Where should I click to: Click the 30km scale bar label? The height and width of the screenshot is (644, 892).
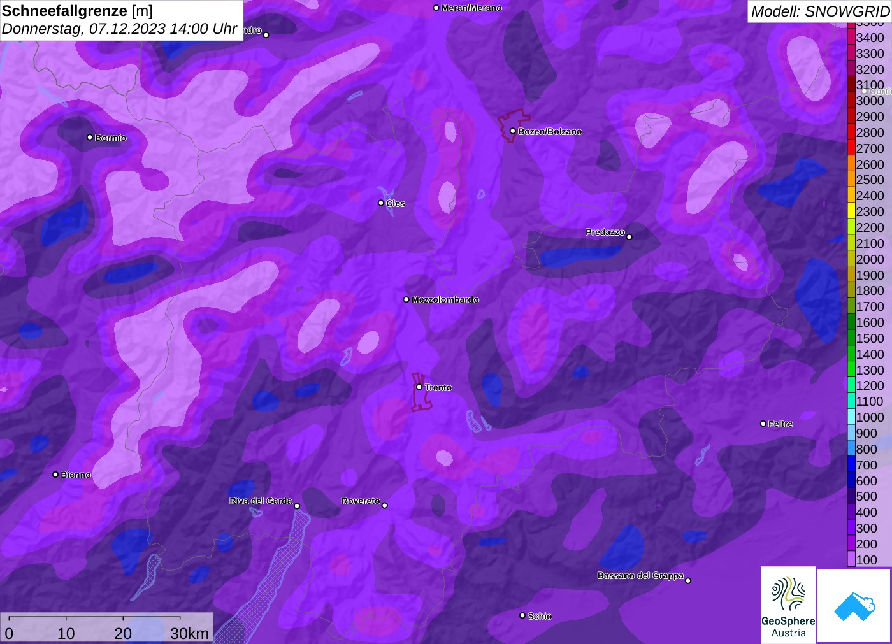pyautogui.click(x=189, y=633)
